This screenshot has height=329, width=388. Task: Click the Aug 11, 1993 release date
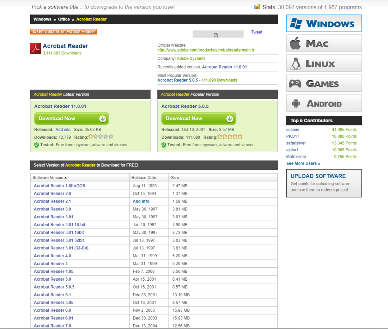click(145, 186)
